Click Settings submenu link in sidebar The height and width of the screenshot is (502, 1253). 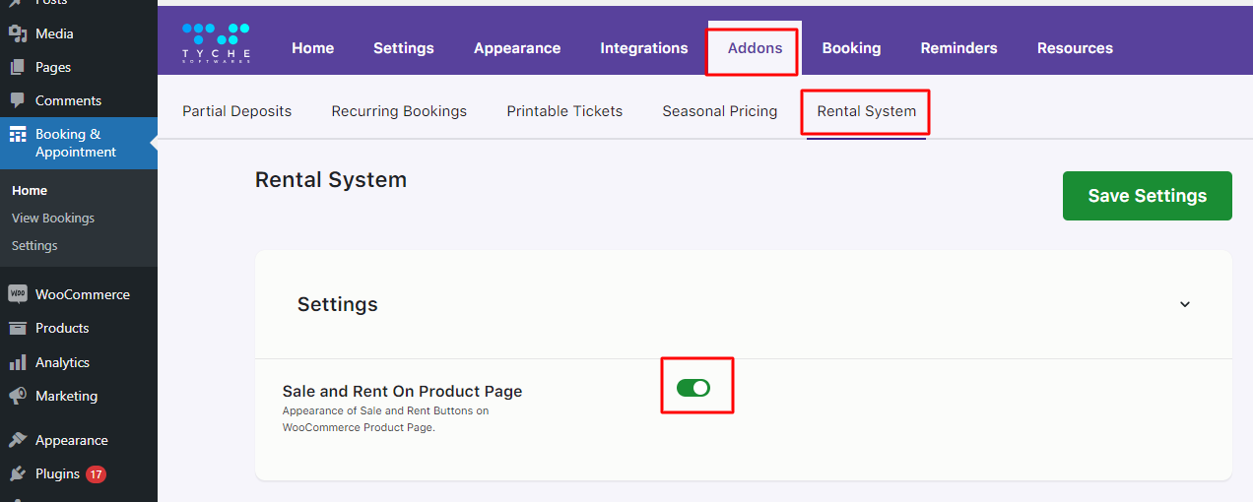coord(34,246)
